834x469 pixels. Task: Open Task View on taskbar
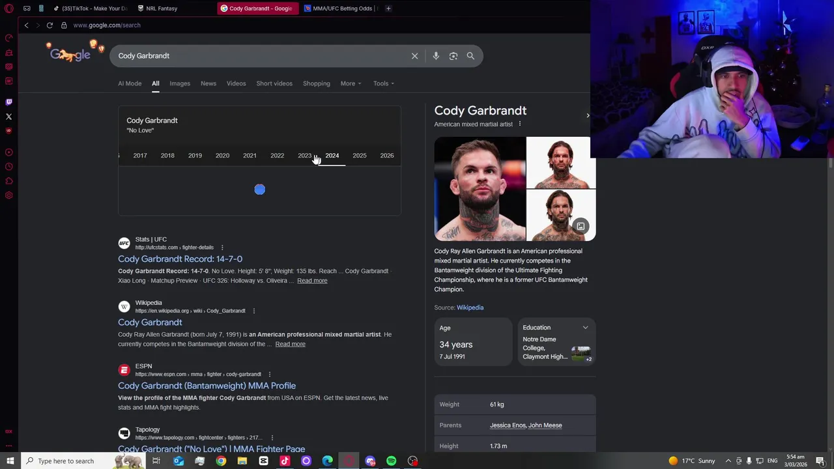(156, 461)
